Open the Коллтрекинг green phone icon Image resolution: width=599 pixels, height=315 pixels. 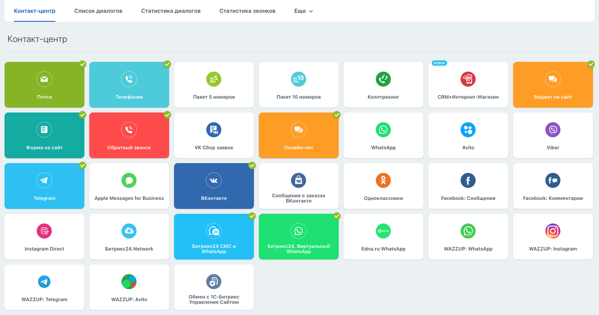pos(383,79)
